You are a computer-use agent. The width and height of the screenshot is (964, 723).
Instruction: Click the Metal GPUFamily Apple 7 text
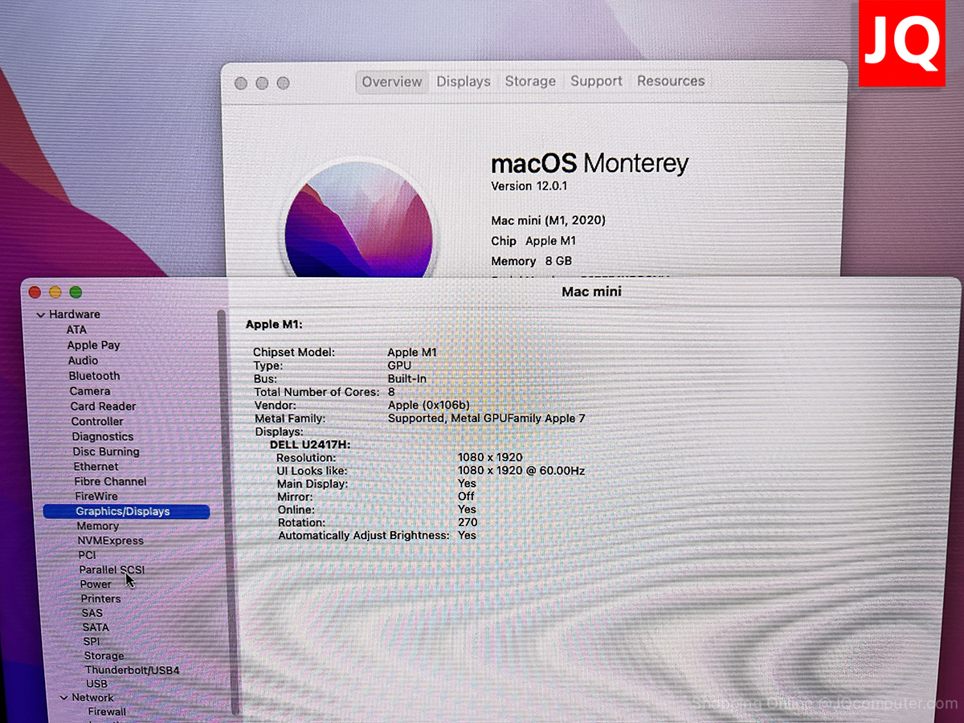[519, 418]
